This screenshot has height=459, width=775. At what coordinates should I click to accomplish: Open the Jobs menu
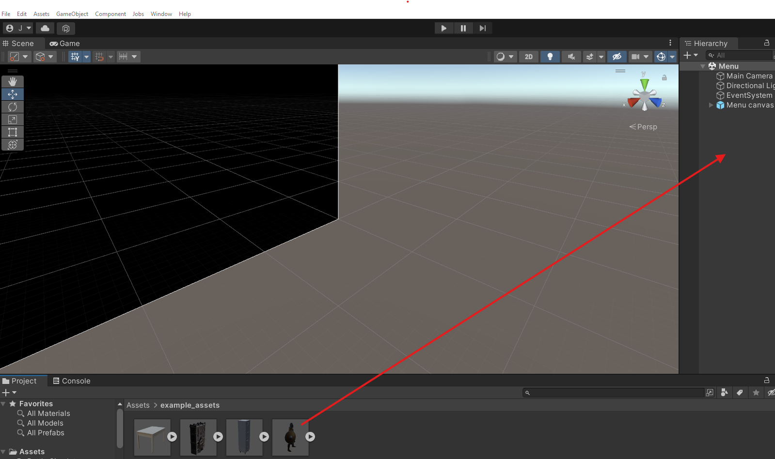[138, 14]
